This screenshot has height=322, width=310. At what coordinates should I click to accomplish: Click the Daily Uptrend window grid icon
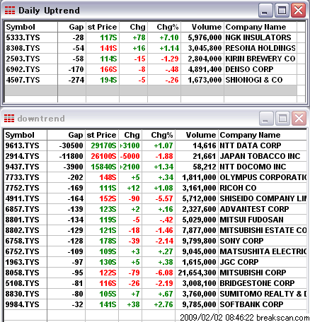click(x=10, y=11)
